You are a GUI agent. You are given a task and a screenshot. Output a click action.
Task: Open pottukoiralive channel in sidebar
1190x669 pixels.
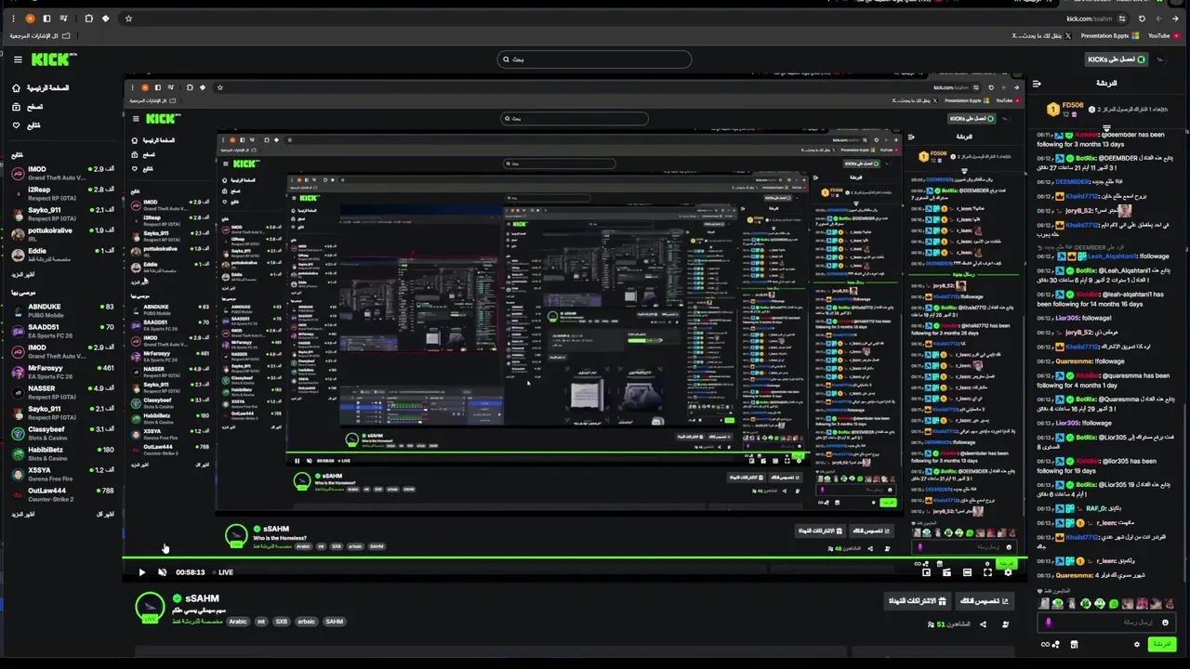[x=63, y=235]
